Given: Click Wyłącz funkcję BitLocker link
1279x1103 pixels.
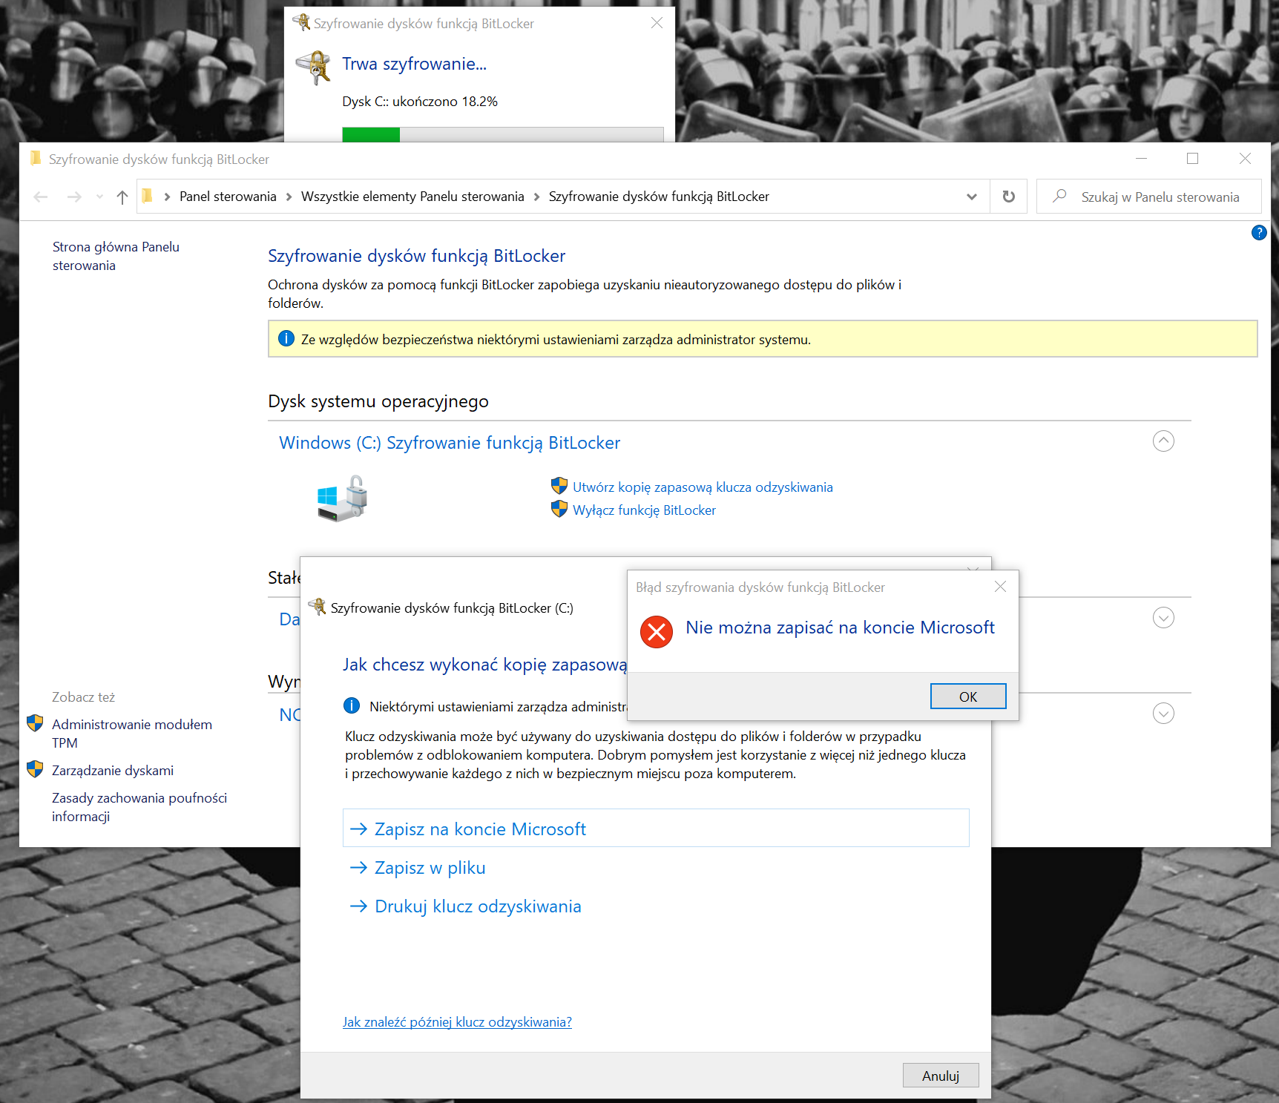Looking at the screenshot, I should (644, 510).
